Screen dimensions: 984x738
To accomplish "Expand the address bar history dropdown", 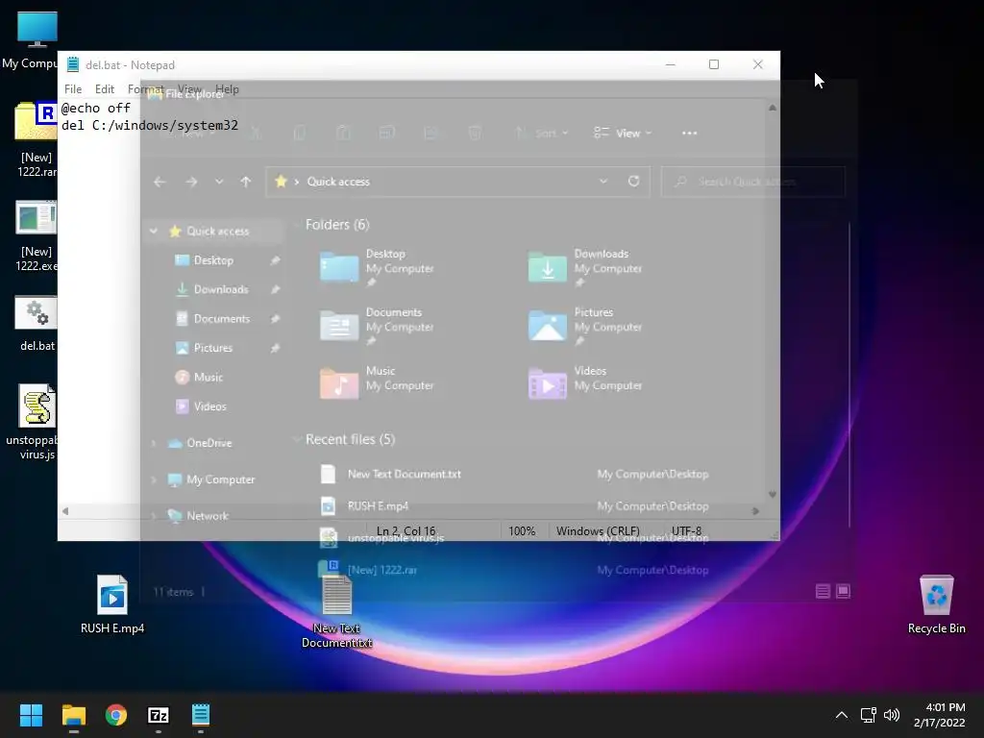I will pyautogui.click(x=603, y=182).
